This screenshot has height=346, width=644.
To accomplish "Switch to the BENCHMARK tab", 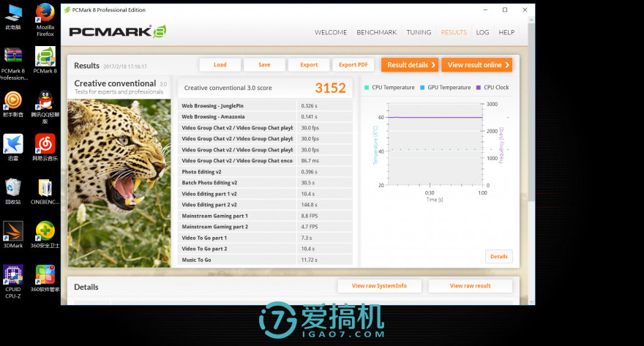I will pyautogui.click(x=377, y=32).
